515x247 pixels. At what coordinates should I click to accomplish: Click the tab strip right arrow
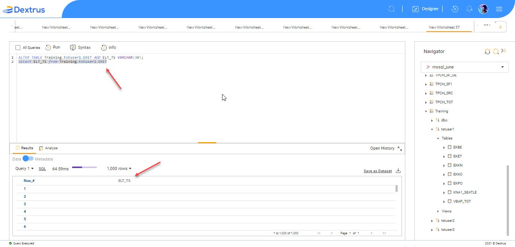point(477,26)
